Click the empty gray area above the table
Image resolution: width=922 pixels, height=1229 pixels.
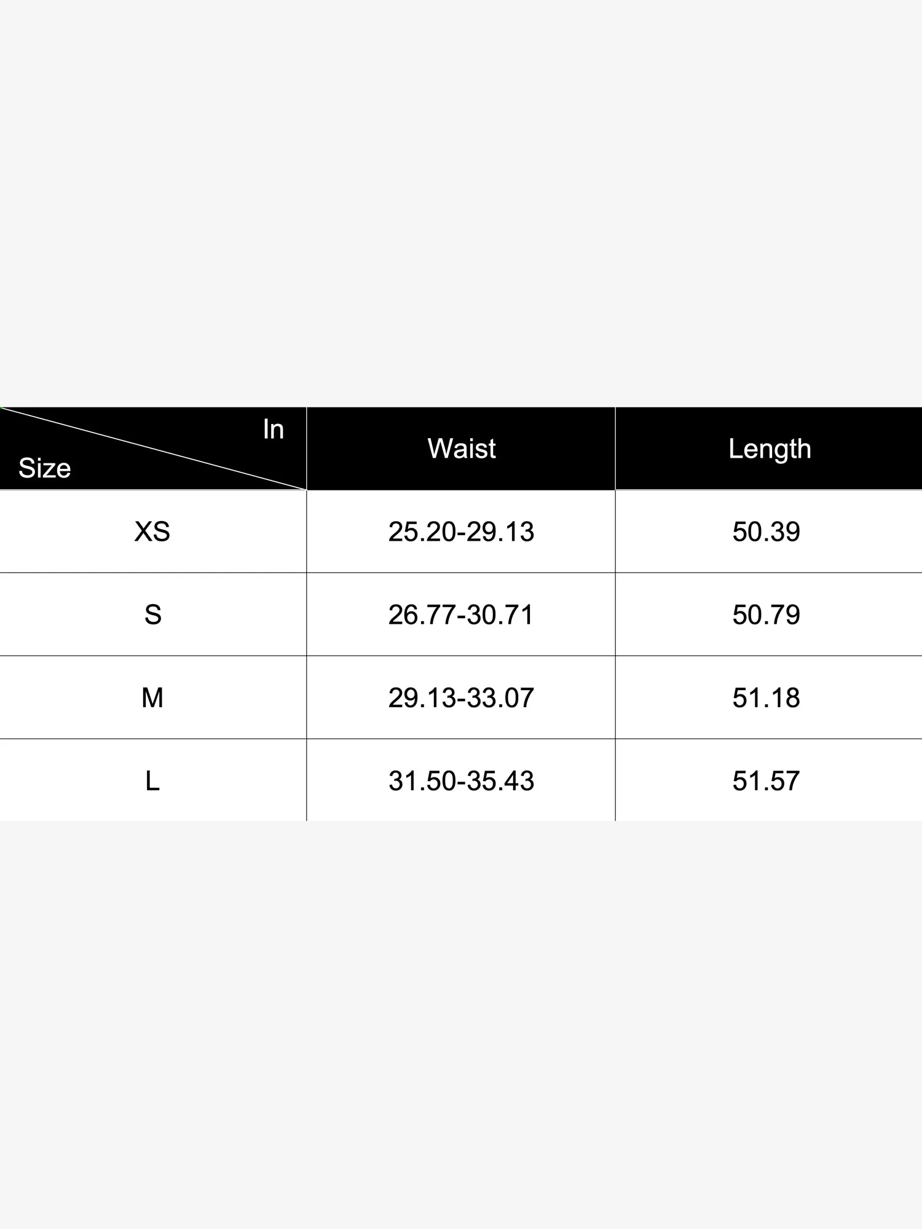pyautogui.click(x=461, y=203)
